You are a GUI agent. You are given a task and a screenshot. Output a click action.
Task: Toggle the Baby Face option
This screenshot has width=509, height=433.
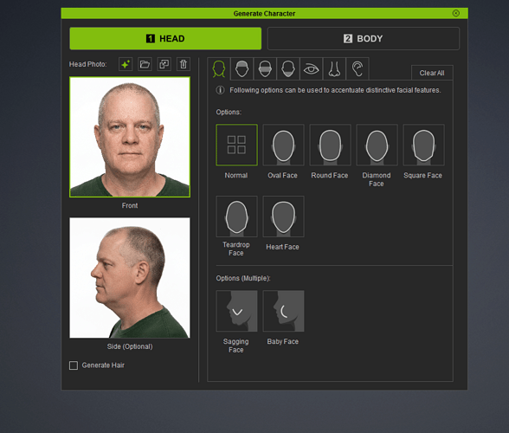point(283,311)
